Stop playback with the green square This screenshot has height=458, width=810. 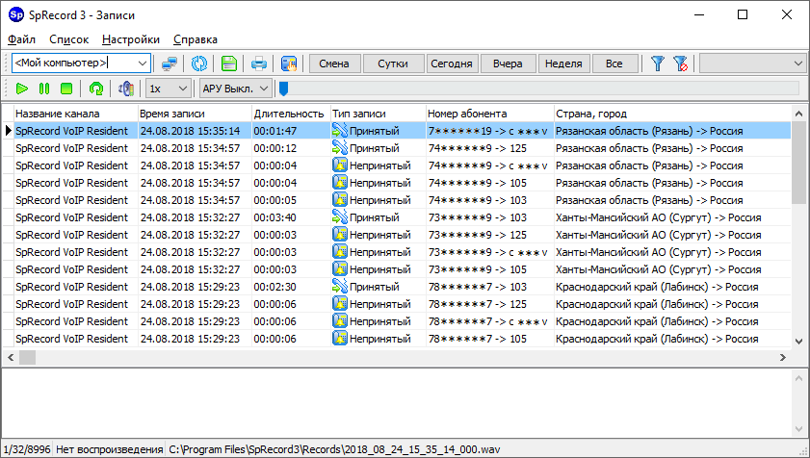66,89
